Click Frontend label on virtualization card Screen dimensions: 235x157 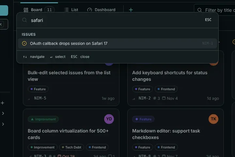(97, 147)
